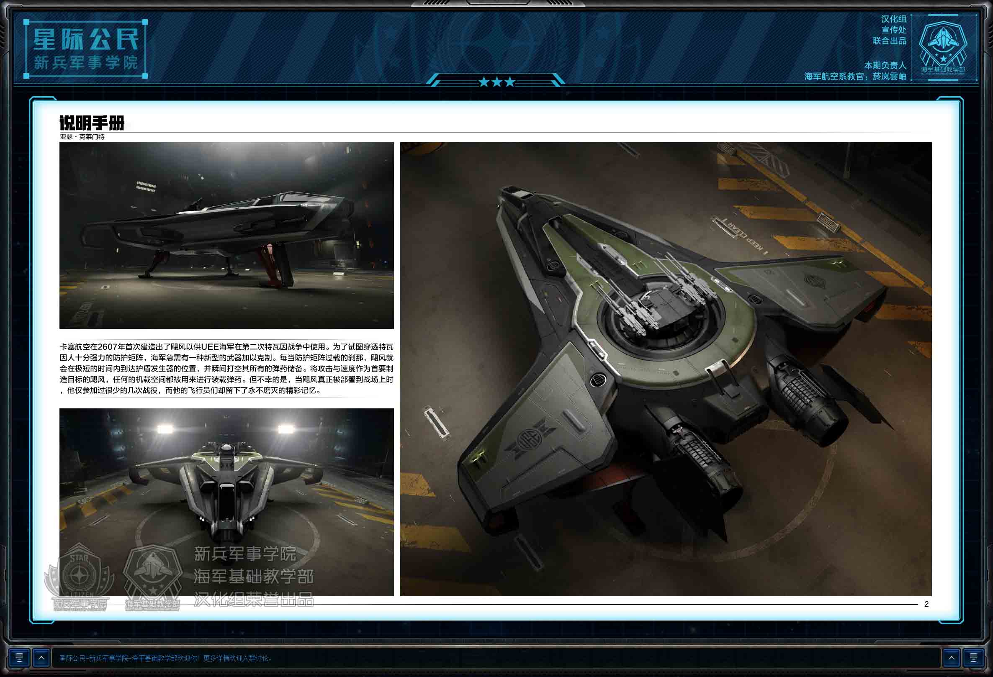Viewport: 993px width, 677px height.
Task: Click the author name 亚瑟·克莱门特
Action: tap(82, 137)
